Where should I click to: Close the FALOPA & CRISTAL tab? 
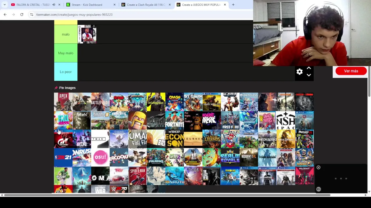click(x=59, y=5)
